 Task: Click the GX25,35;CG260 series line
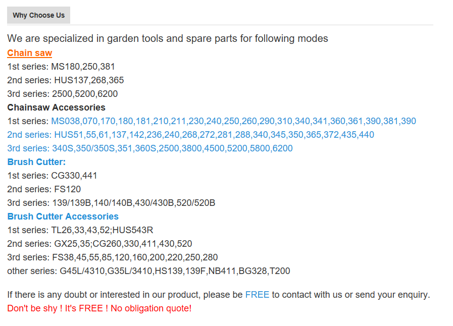99,244
